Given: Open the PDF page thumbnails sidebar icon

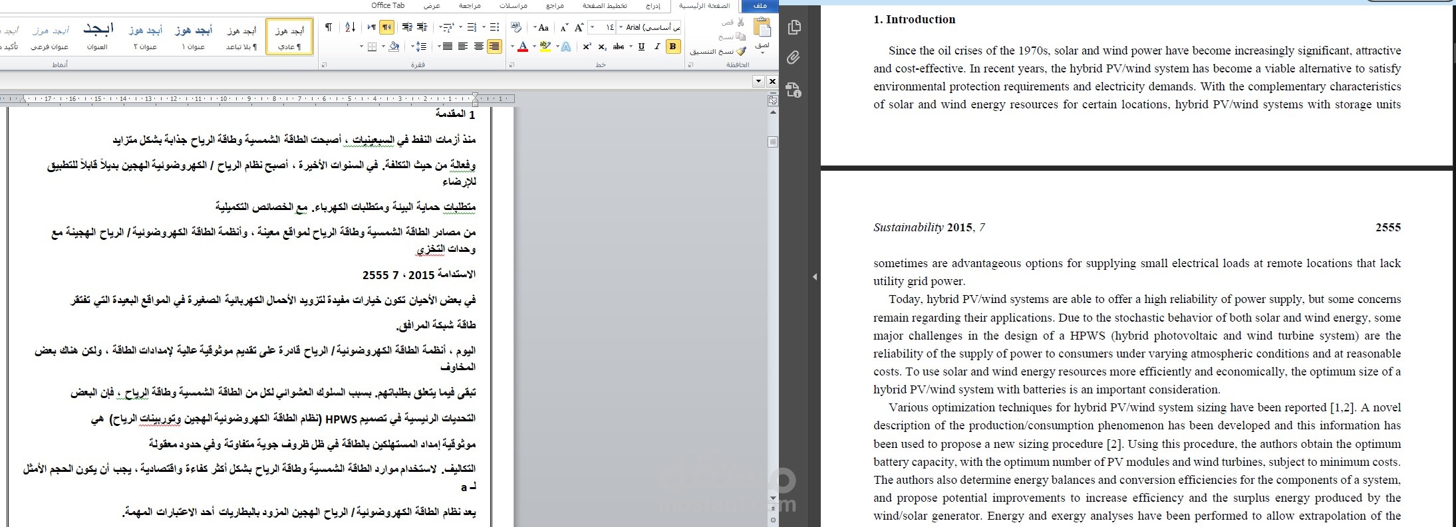Looking at the screenshot, I should [794, 27].
